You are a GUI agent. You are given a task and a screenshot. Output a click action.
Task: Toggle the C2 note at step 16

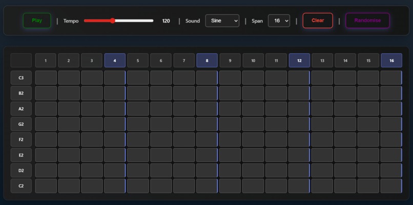click(x=391, y=186)
